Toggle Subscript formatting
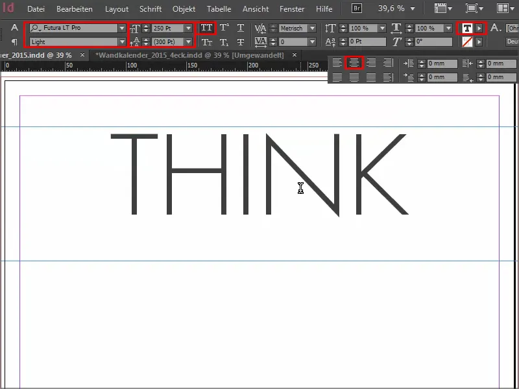This screenshot has width=519, height=389. [x=224, y=42]
